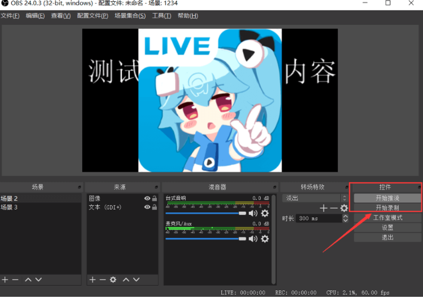Open transition properties gear icon
The width and height of the screenshot is (423, 298).
(344, 208)
